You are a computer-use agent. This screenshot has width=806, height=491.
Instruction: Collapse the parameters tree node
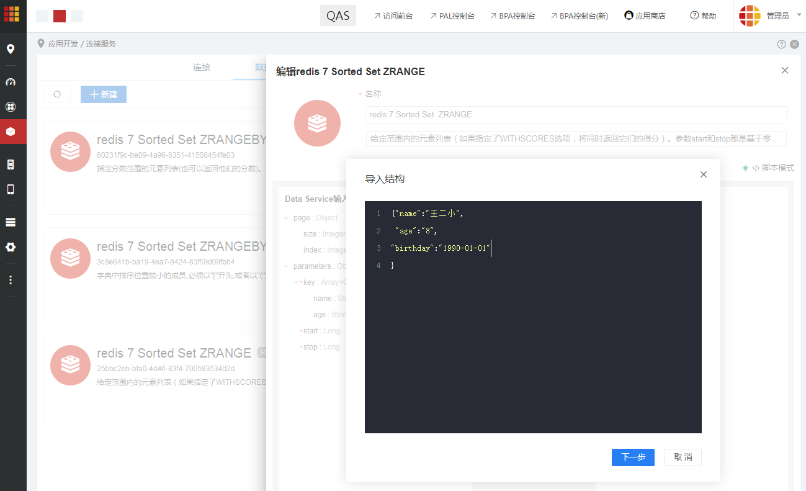[286, 266]
